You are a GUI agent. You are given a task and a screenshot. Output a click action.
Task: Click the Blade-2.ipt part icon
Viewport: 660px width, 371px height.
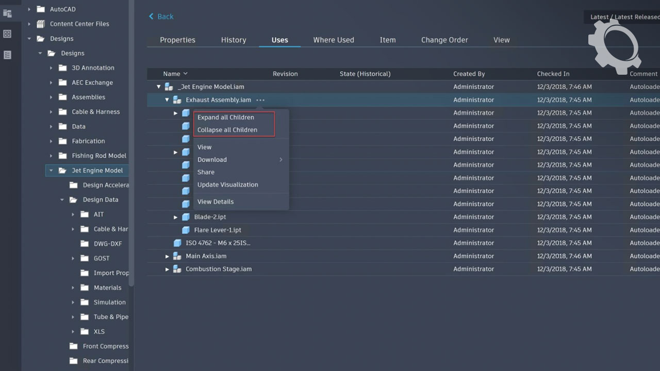(186, 217)
